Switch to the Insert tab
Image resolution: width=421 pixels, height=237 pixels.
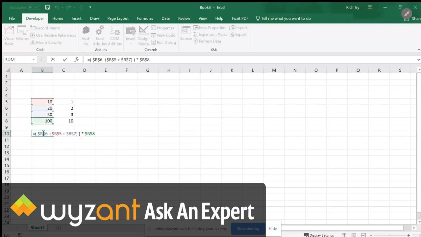coord(76,18)
